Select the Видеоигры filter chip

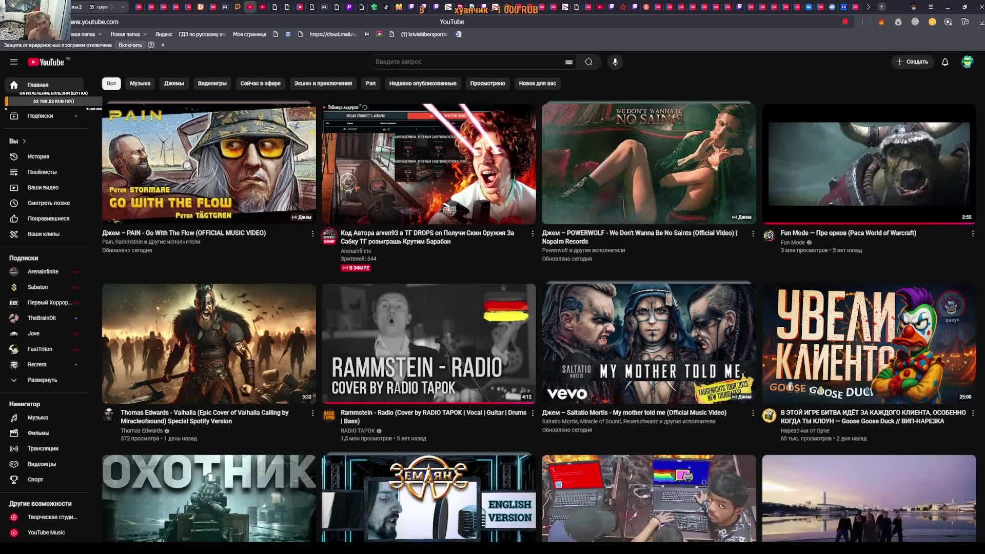212,83
